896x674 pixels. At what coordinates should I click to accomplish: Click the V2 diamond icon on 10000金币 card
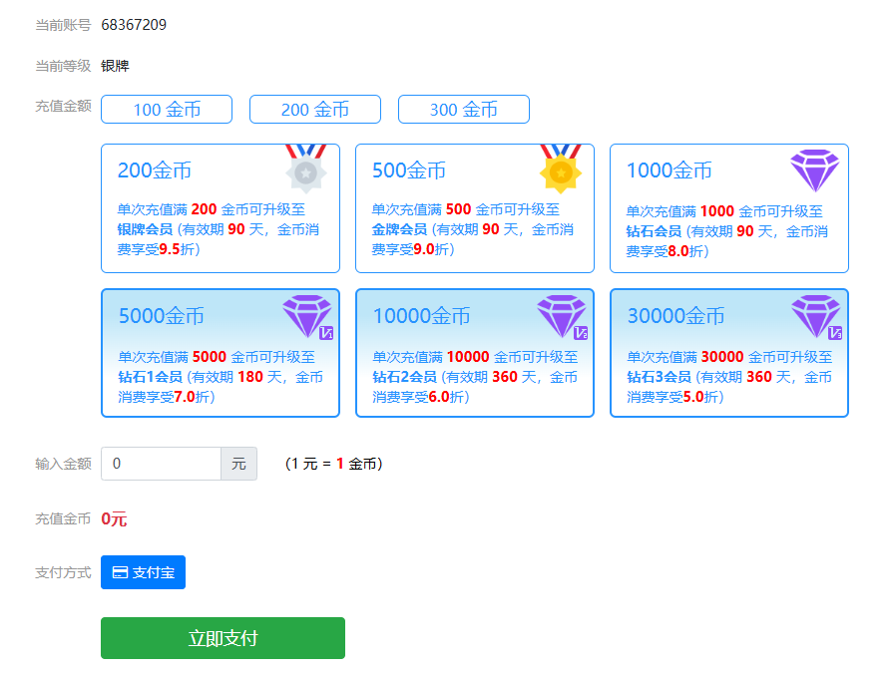click(561, 316)
